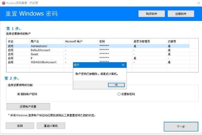Screen dimensions: 202x135
Task: Click the 已禁用 column header
Action: [178, 41]
